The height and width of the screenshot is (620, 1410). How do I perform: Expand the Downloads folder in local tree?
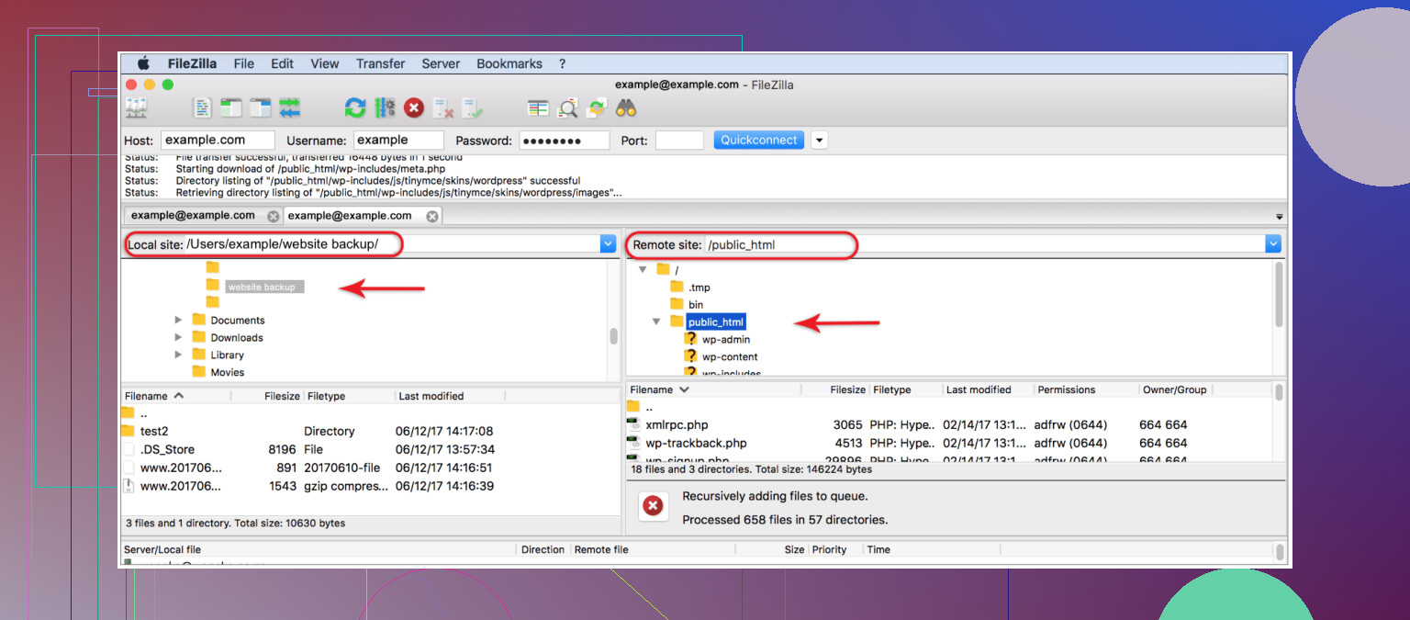tap(178, 337)
